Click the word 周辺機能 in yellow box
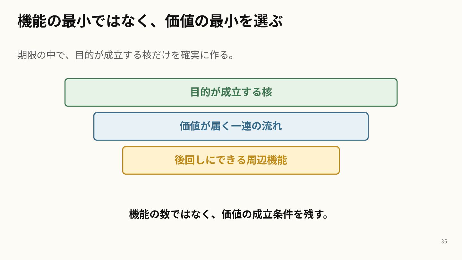 [x=267, y=160]
